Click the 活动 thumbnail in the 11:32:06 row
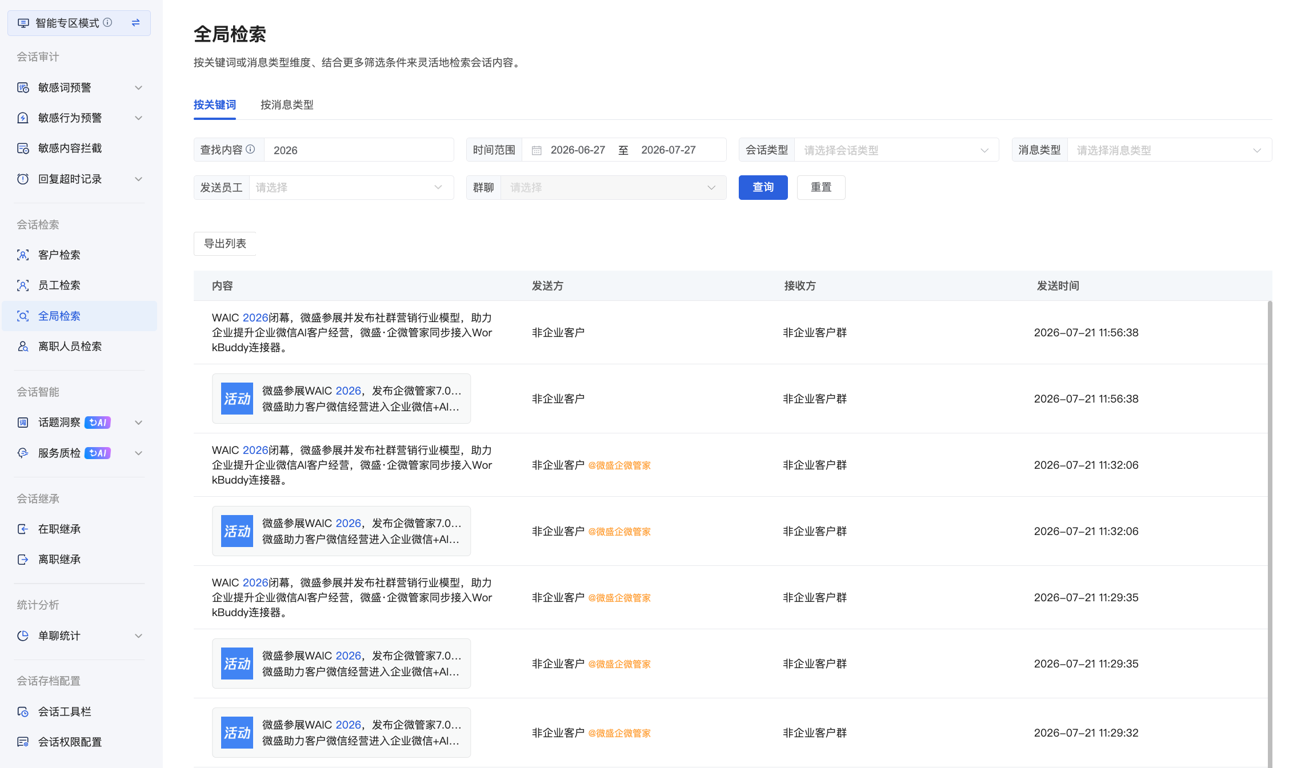This screenshot has width=1297, height=768. [237, 531]
